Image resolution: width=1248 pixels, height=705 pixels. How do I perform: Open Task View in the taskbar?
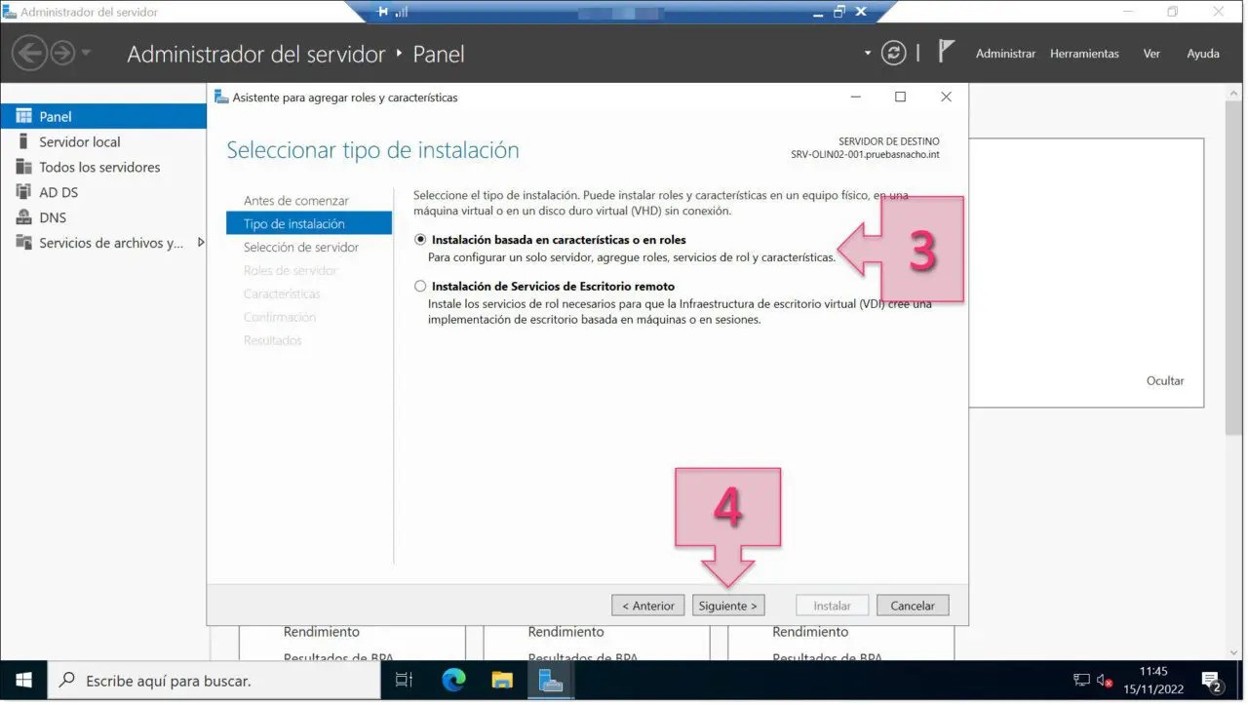click(405, 681)
